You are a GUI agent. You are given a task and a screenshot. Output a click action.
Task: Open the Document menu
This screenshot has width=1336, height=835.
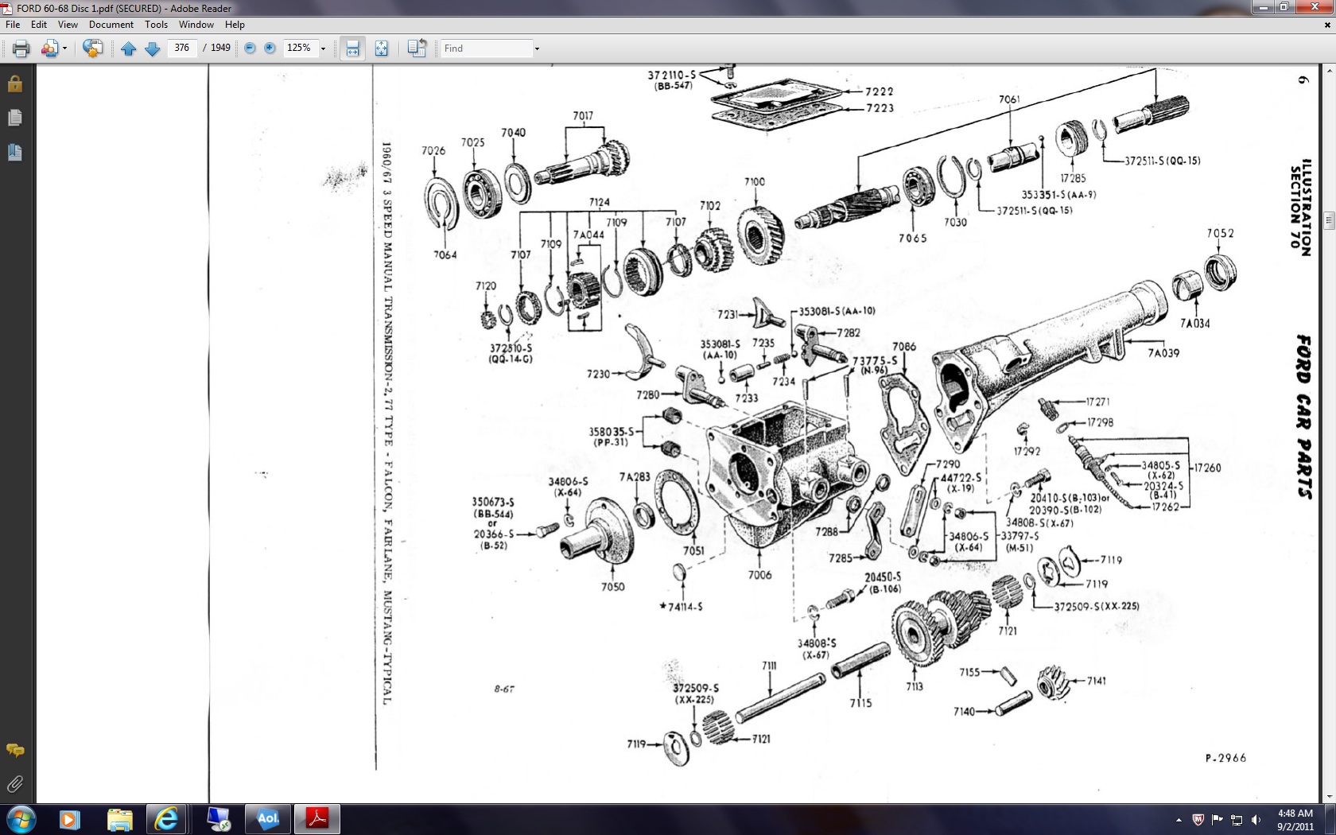click(111, 25)
